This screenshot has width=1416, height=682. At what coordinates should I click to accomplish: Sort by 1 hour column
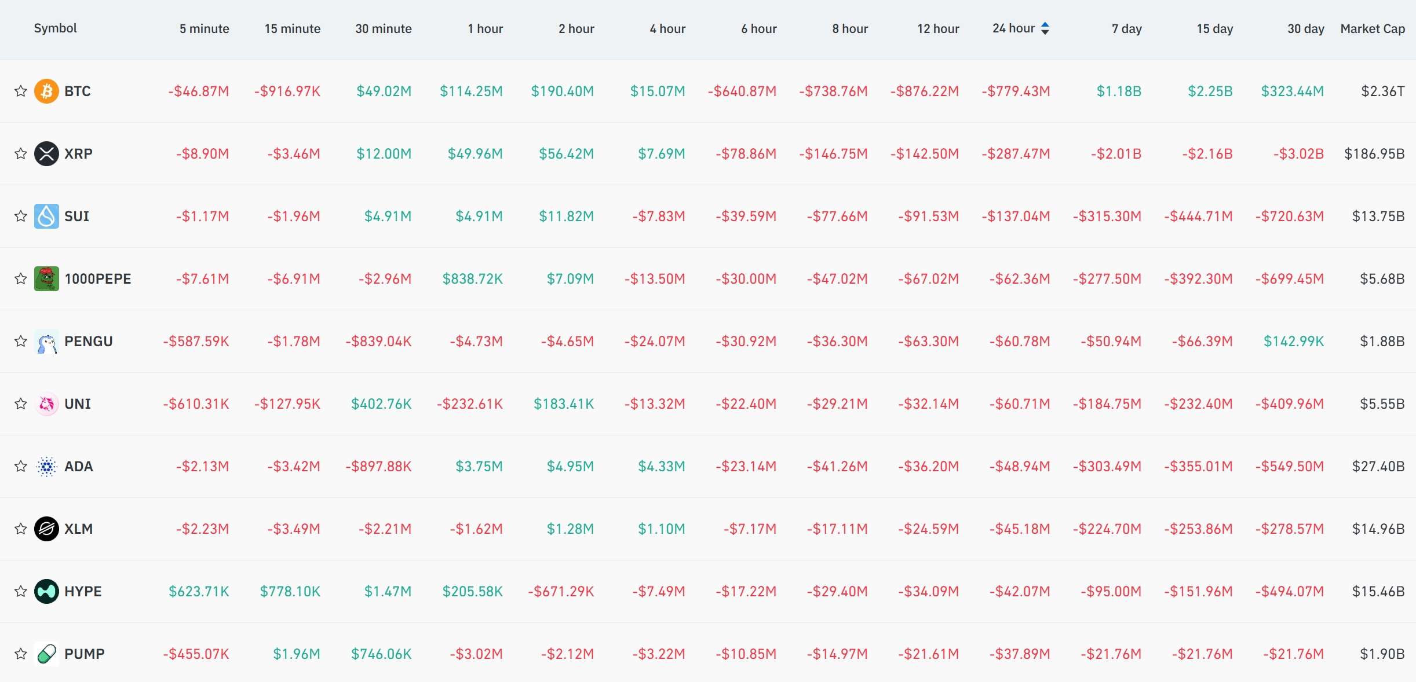click(486, 28)
